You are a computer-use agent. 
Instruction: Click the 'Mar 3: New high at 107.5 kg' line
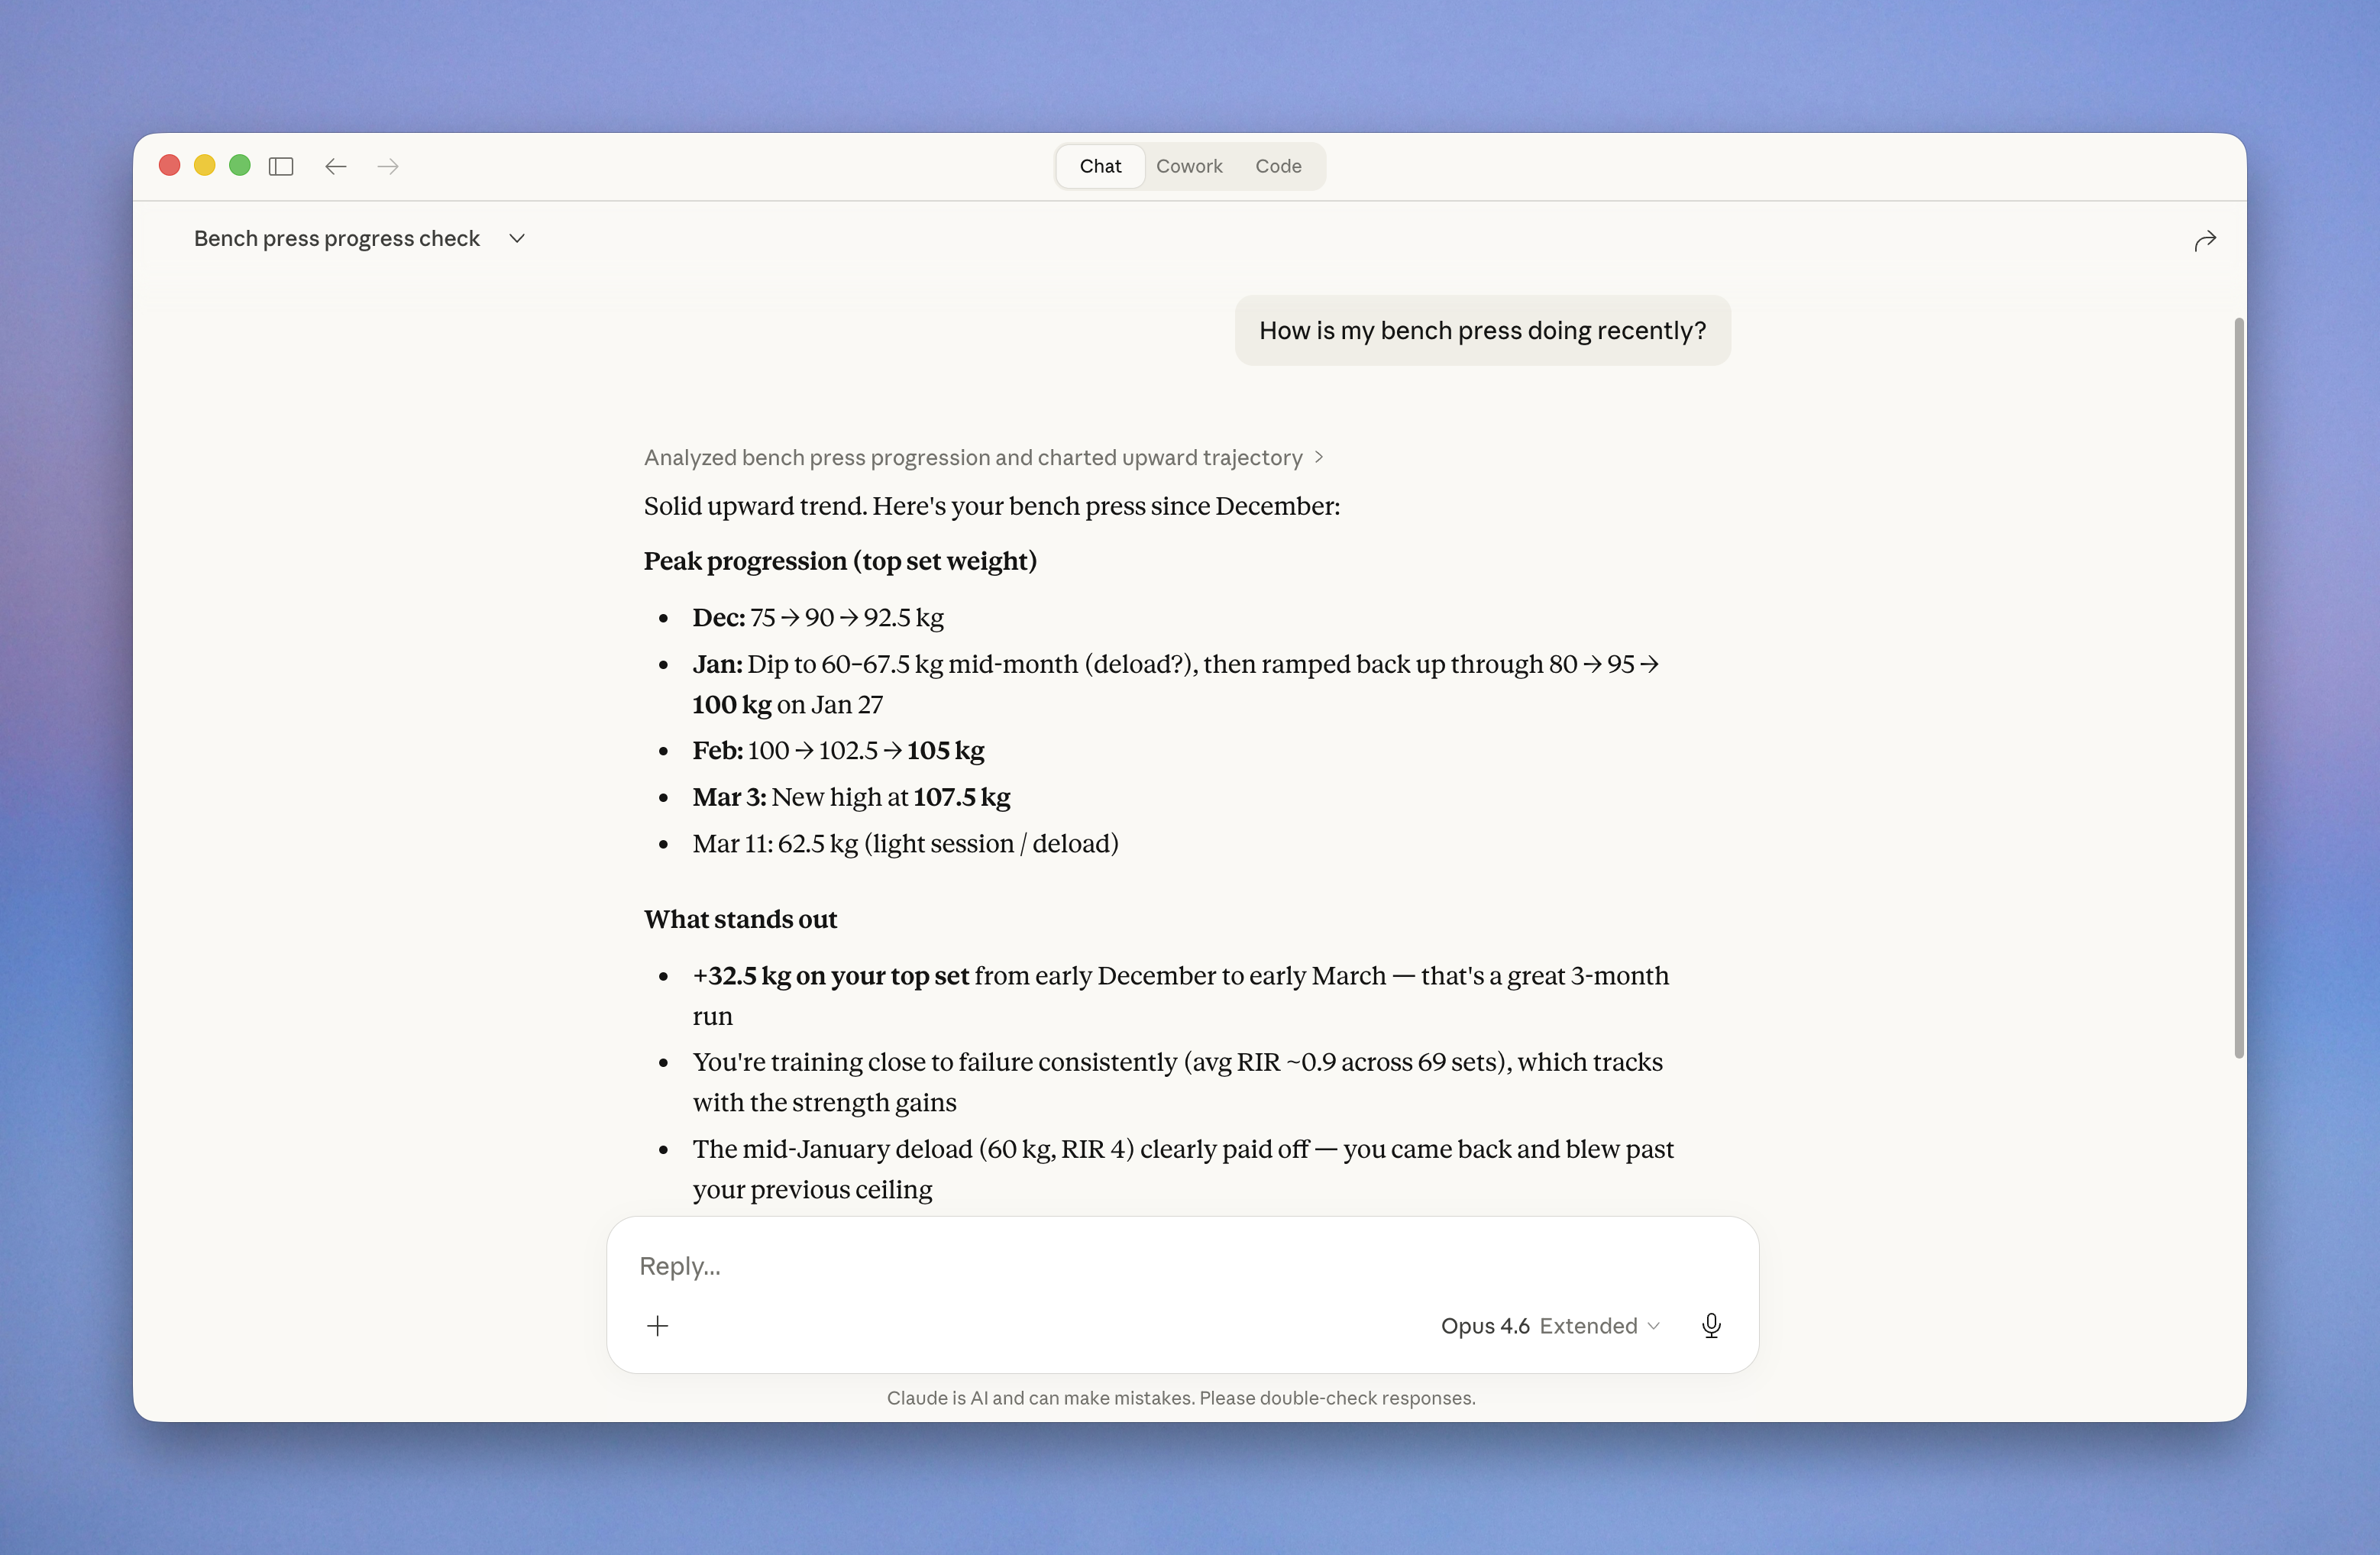851,797
